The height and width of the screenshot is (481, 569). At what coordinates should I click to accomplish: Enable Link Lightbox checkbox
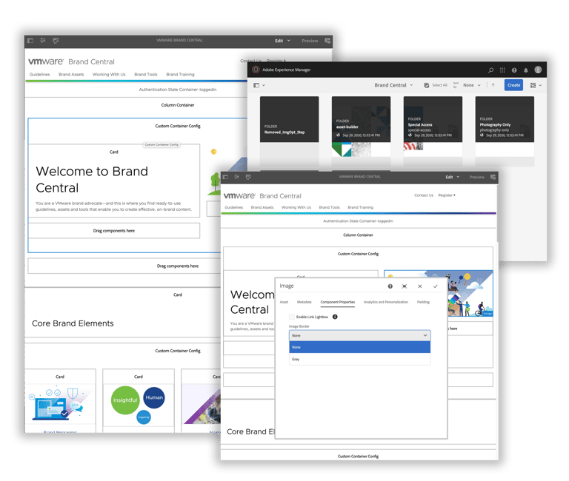[292, 317]
